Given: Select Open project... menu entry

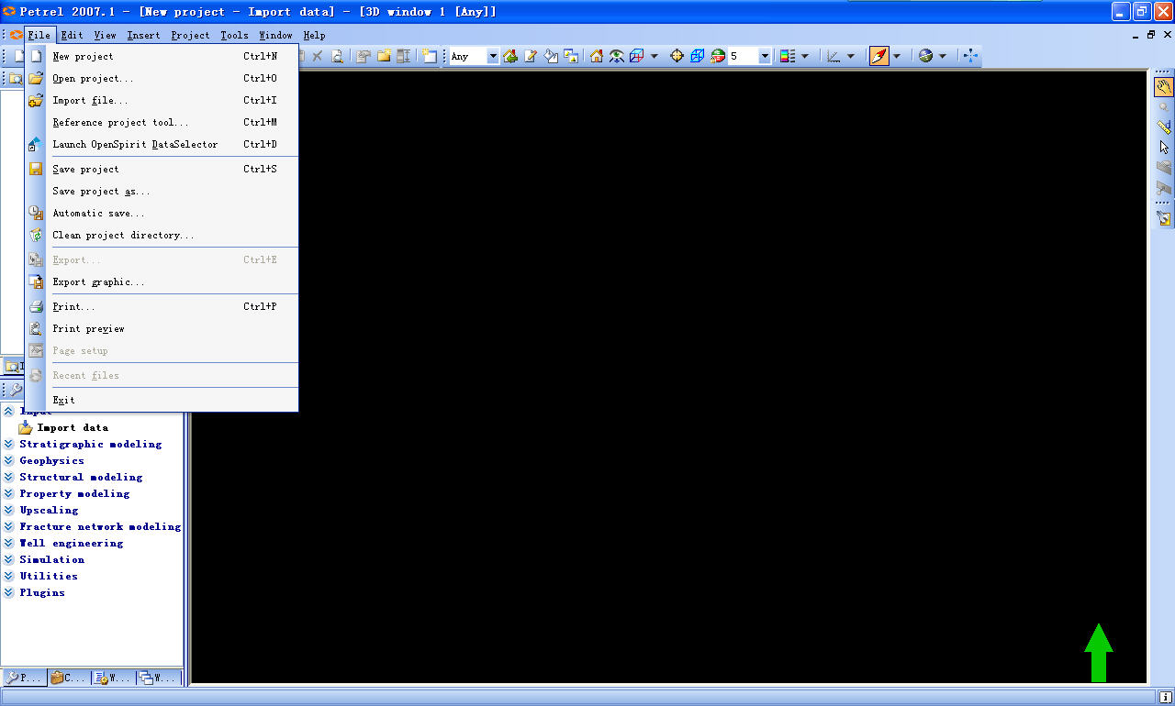Looking at the screenshot, I should (162, 78).
